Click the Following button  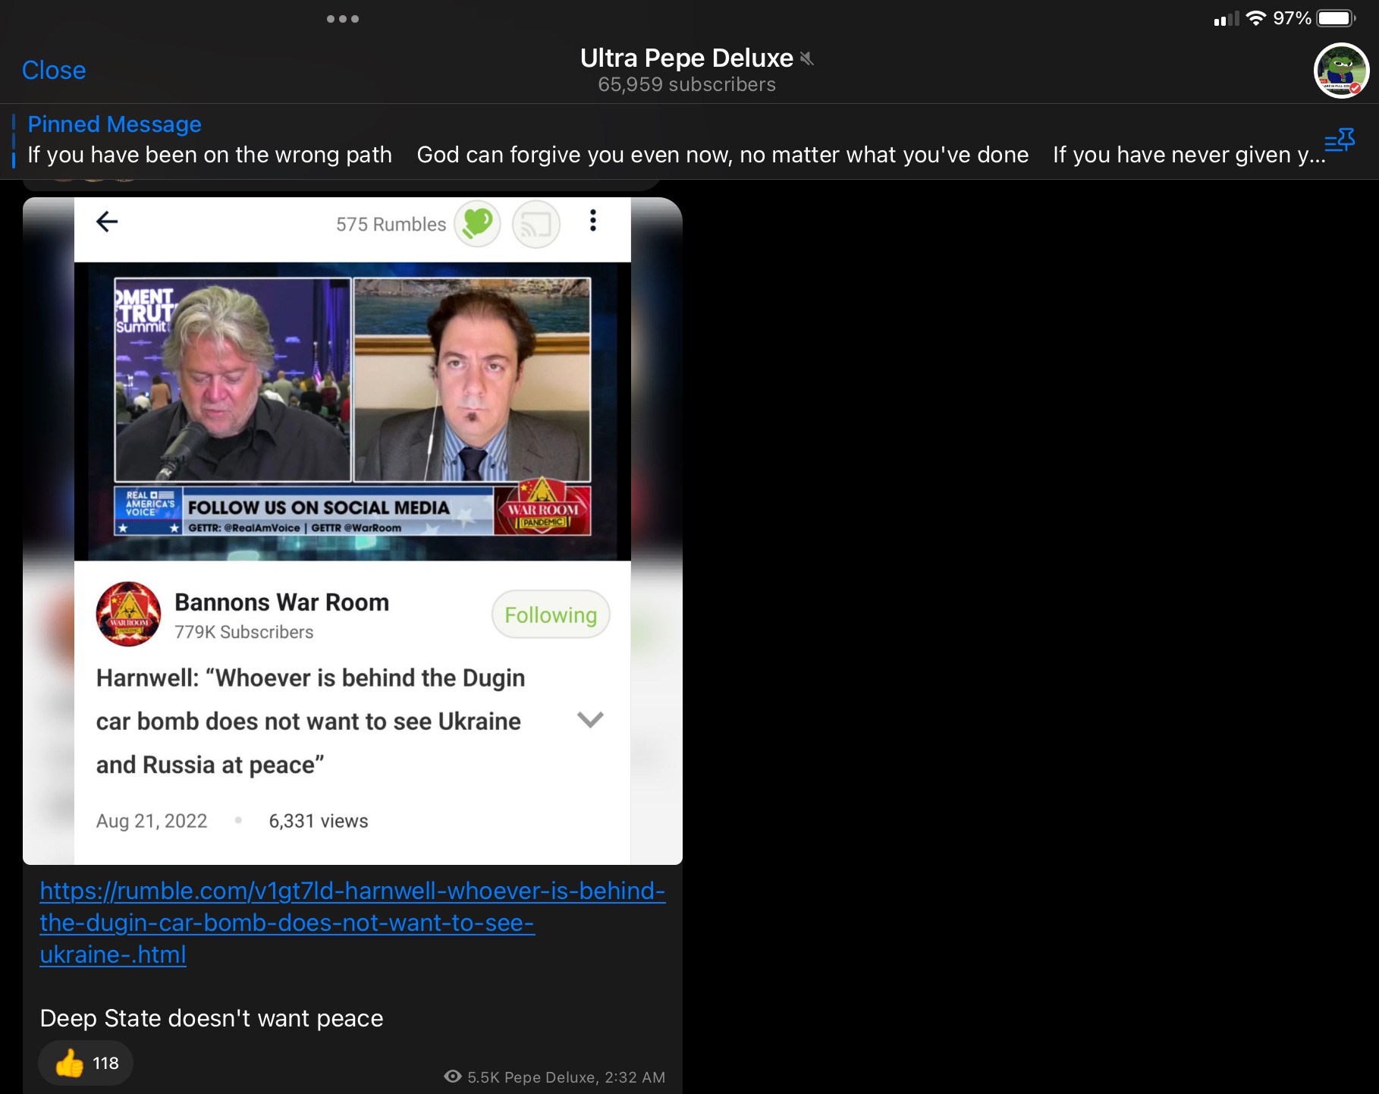[x=551, y=615]
